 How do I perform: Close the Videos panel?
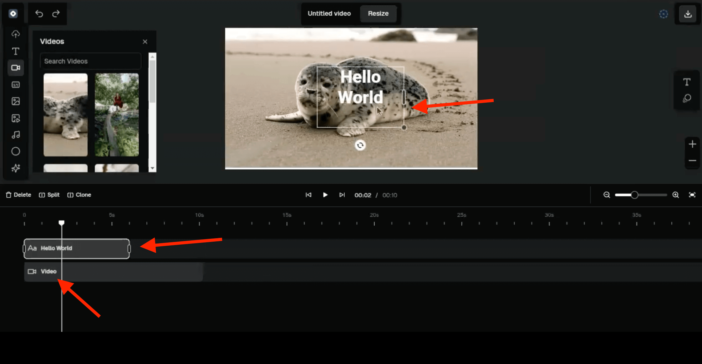coord(145,42)
